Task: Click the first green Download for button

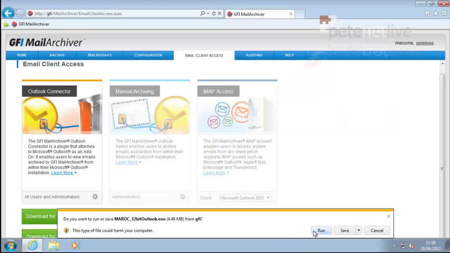Action: pyautogui.click(x=40, y=216)
